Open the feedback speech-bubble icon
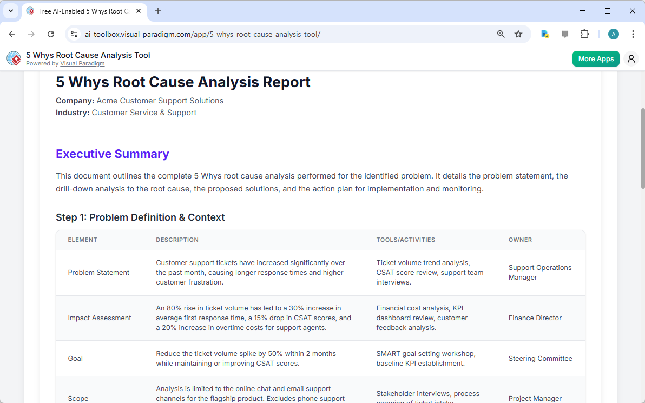This screenshot has width=645, height=403. 564,34
